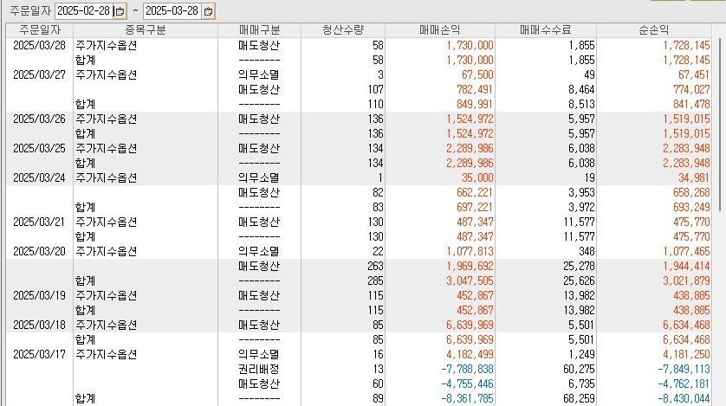Viewport: 726px width, 406px height.
Task: Select the 2025/03/21 date cell
Action: (39, 222)
